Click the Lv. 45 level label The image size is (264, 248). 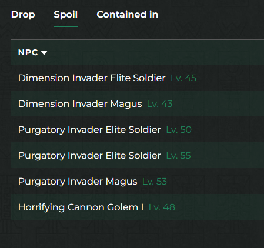tap(183, 78)
